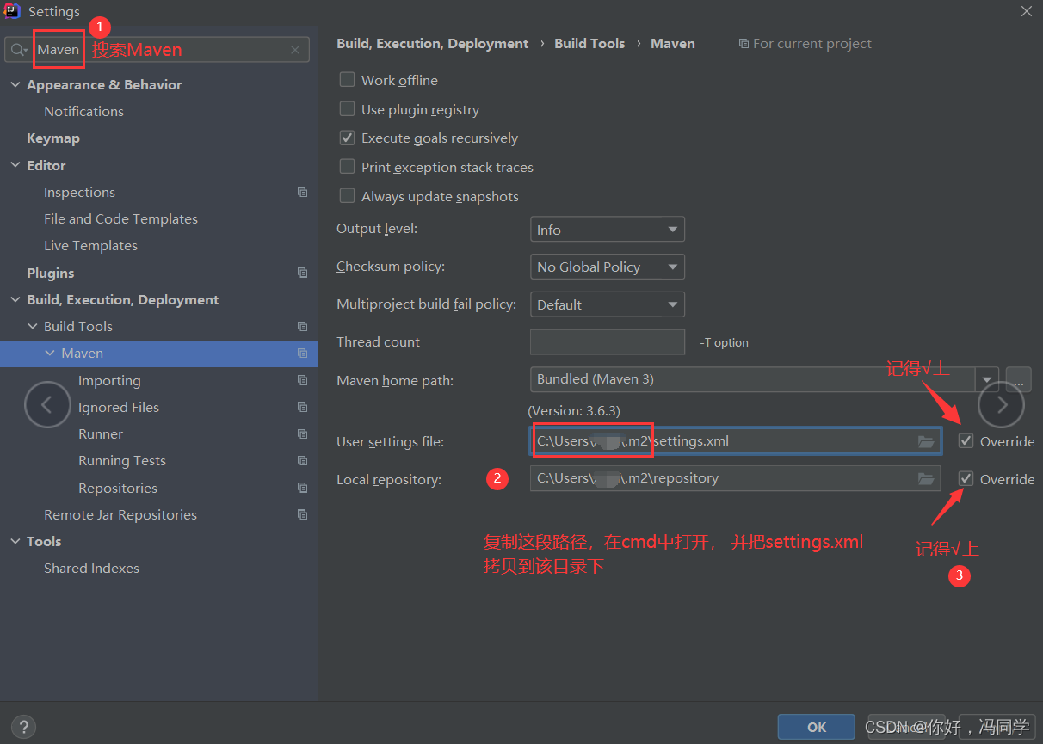Click the project-level icon beside Runner
The image size is (1043, 744).
pos(302,433)
